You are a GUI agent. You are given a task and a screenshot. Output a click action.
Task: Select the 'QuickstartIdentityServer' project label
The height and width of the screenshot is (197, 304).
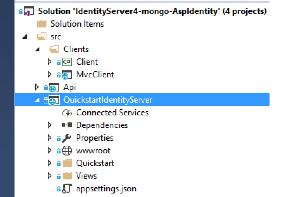click(x=108, y=100)
